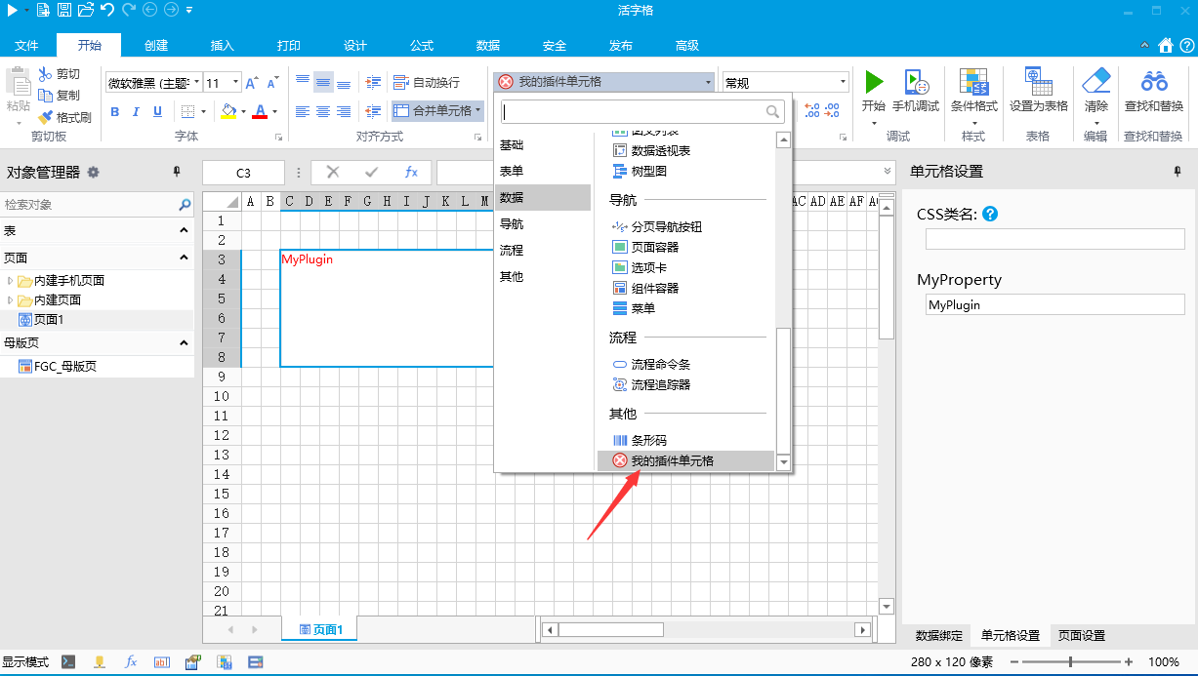Align cell text to the left
The width and height of the screenshot is (1198, 676).
(303, 111)
